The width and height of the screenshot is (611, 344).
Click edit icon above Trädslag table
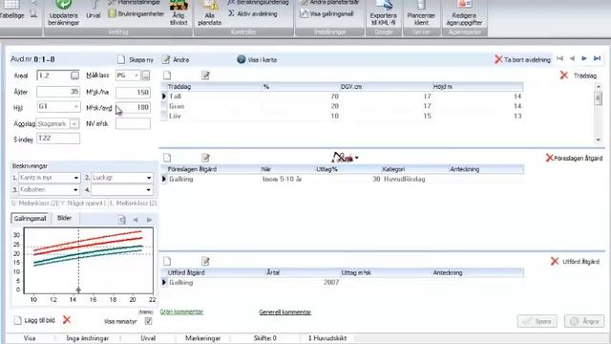click(205, 75)
